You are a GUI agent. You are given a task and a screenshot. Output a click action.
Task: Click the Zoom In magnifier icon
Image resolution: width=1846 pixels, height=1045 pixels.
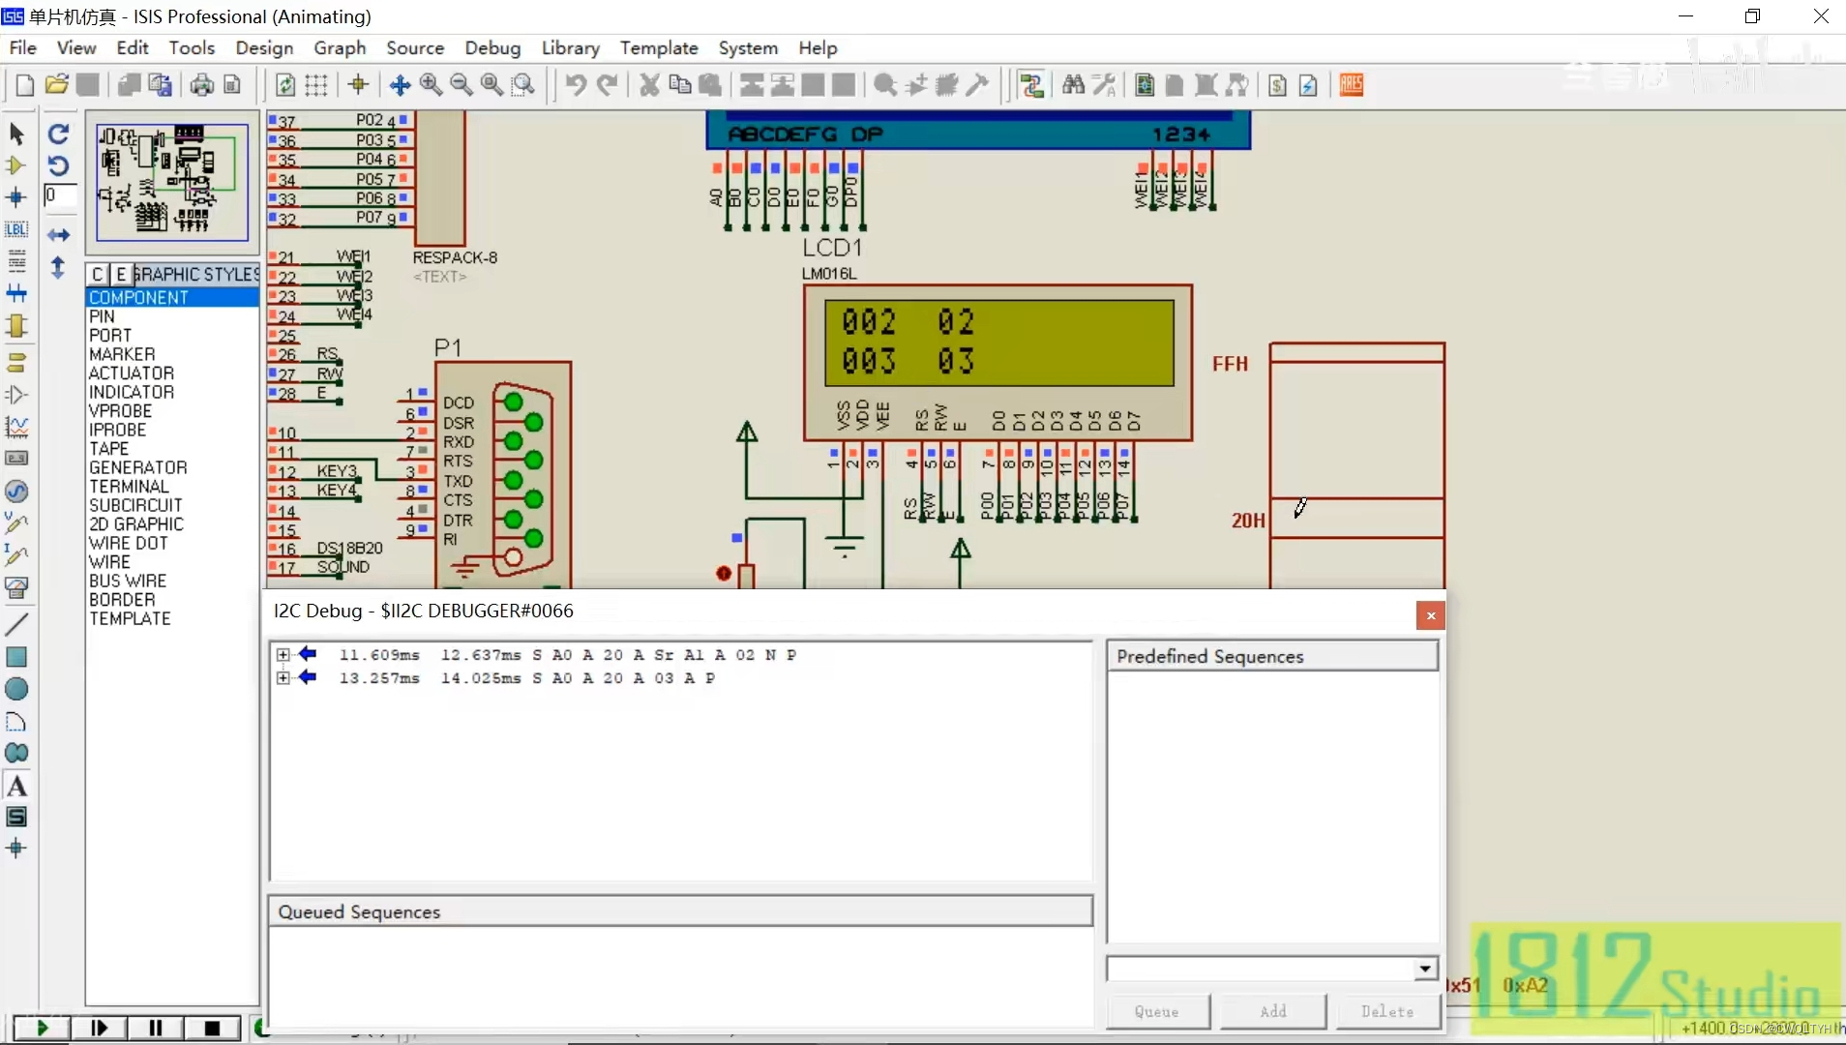click(431, 85)
